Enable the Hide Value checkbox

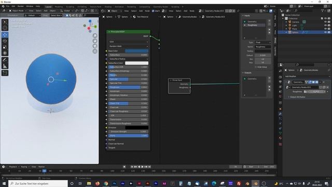point(256,67)
